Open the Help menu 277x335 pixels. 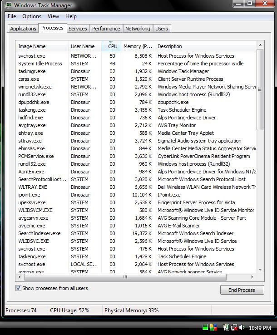click(x=71, y=16)
